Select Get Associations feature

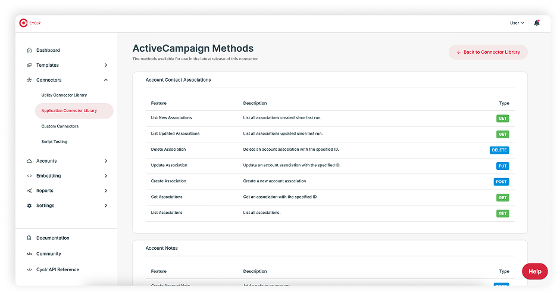pyautogui.click(x=167, y=197)
